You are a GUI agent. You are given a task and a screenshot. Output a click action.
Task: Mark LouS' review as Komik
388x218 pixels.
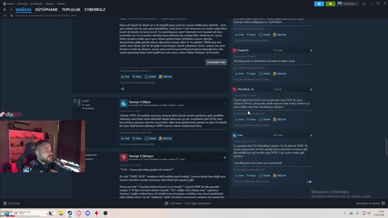(x=150, y=138)
